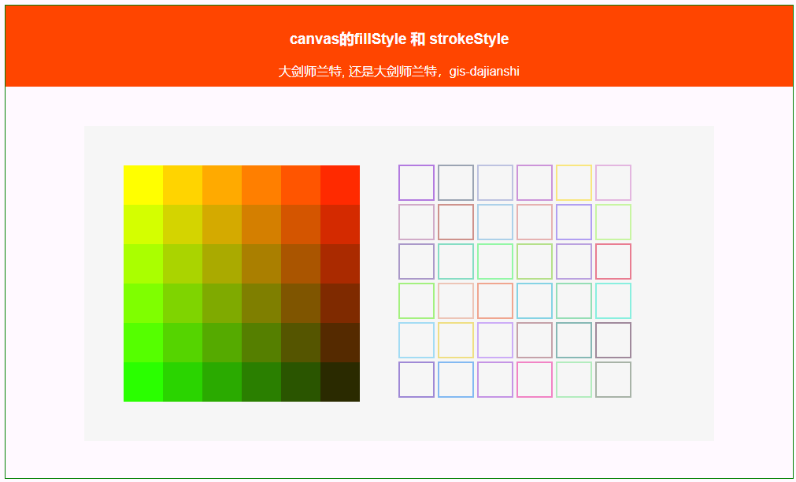Select a pink-outlined square in the stroke grid
This screenshot has width=796, height=482.
pos(534,380)
